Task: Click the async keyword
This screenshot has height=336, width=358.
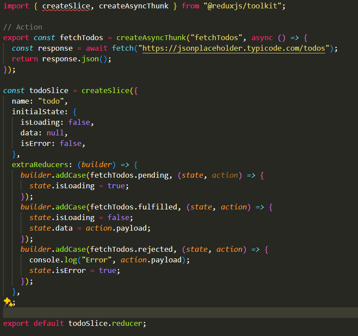Action: coord(262,38)
